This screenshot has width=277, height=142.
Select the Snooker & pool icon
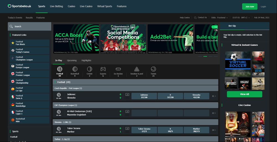click(x=136, y=69)
